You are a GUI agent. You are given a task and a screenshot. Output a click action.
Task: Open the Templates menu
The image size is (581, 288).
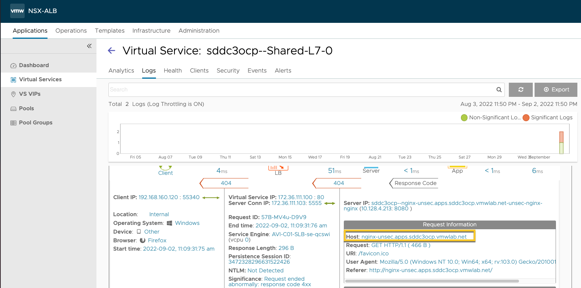click(110, 30)
